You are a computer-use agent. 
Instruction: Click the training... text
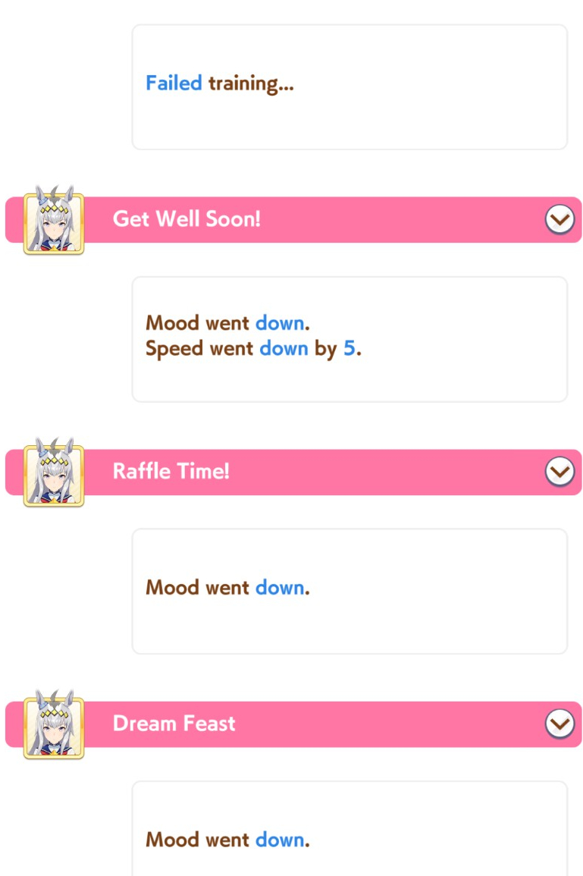pyautogui.click(x=251, y=84)
